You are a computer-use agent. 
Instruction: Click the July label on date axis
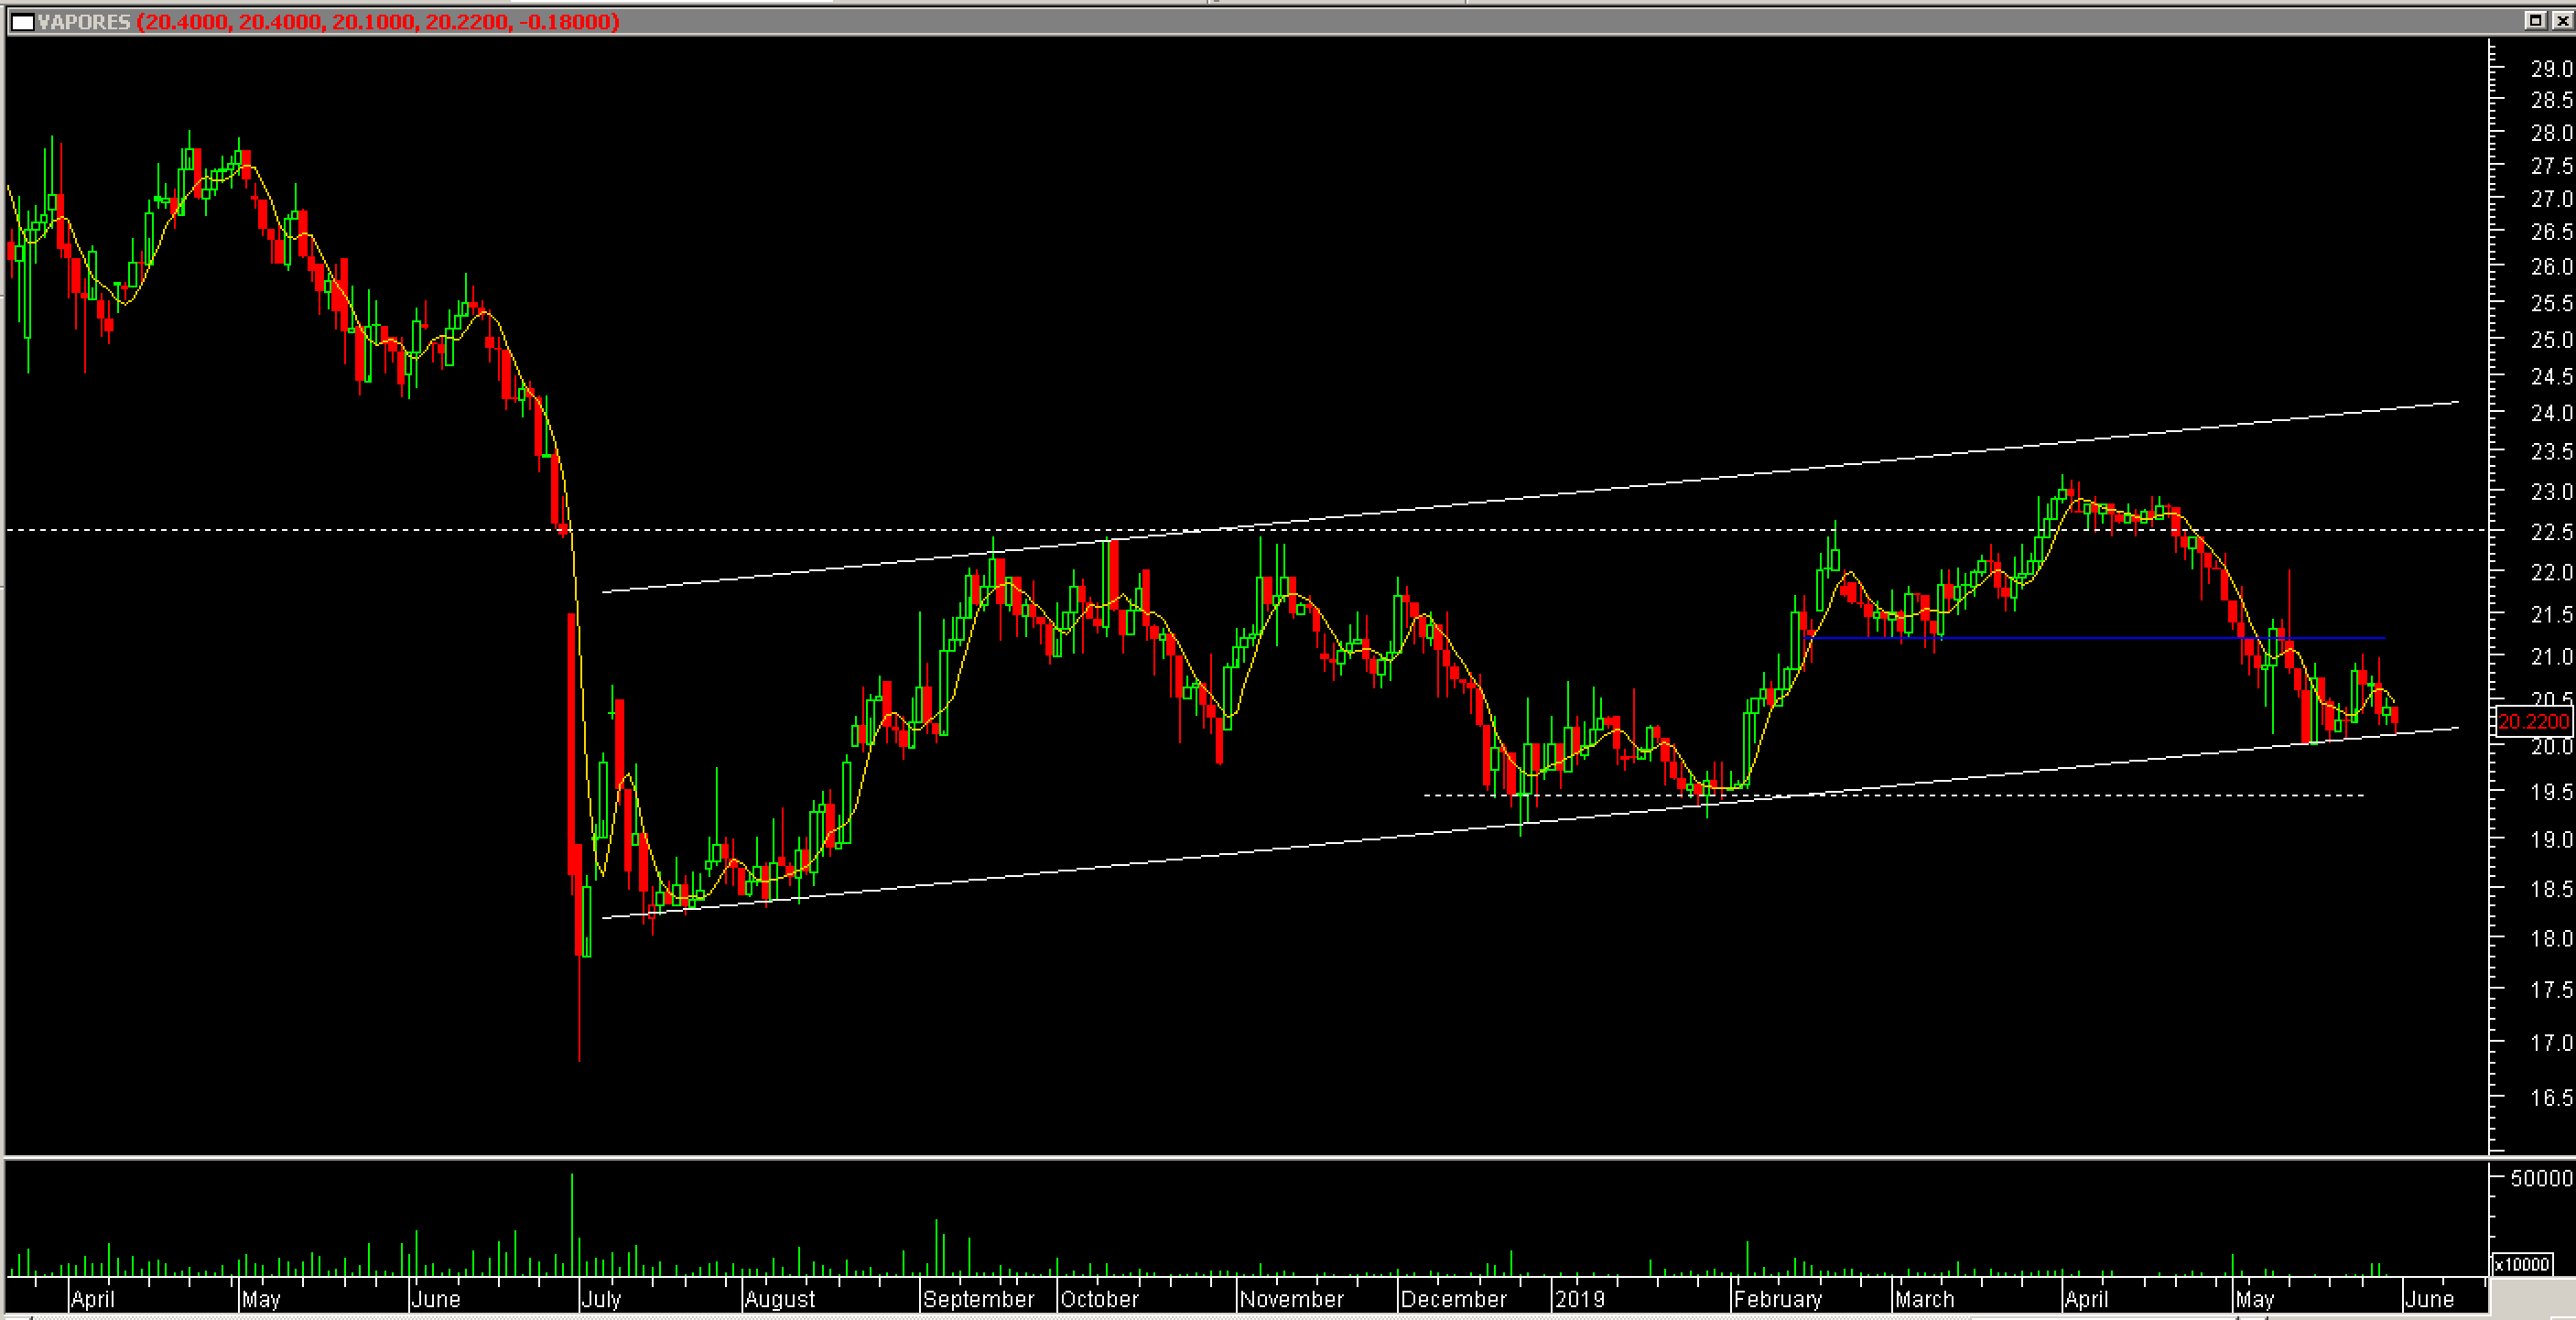click(601, 1299)
